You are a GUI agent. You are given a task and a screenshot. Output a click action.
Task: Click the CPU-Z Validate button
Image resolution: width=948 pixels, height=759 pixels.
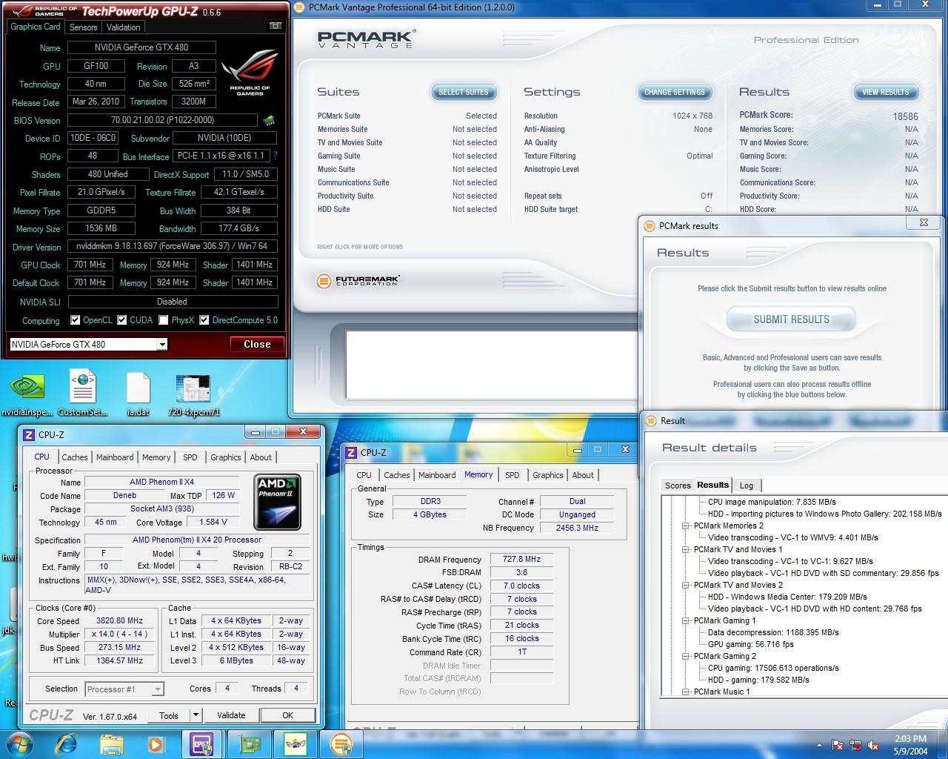click(231, 715)
